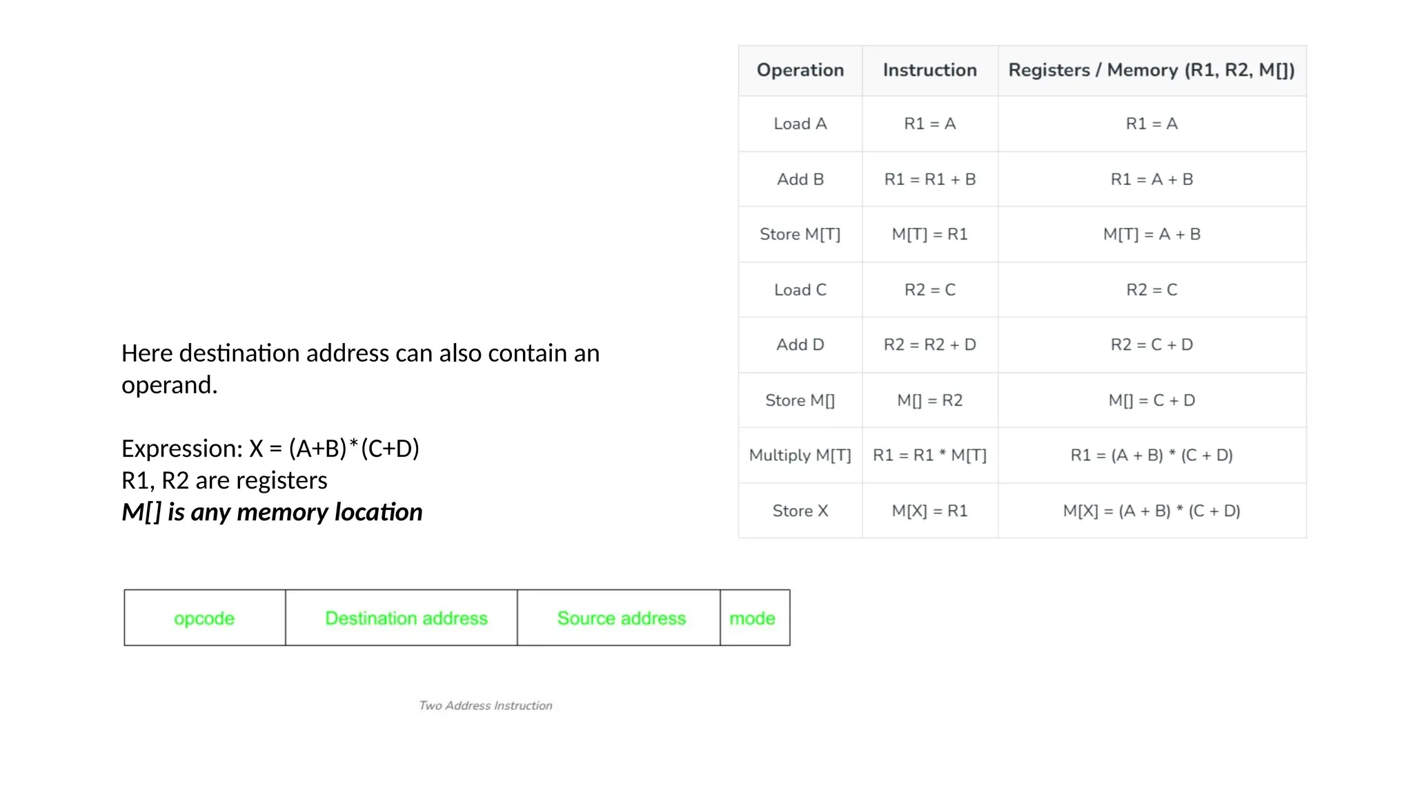
Task: Select the Registers / Memory column header
Action: tap(1152, 70)
